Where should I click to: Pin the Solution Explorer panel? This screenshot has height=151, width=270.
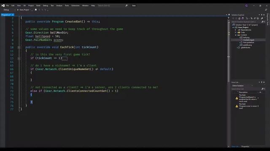[262, 15]
